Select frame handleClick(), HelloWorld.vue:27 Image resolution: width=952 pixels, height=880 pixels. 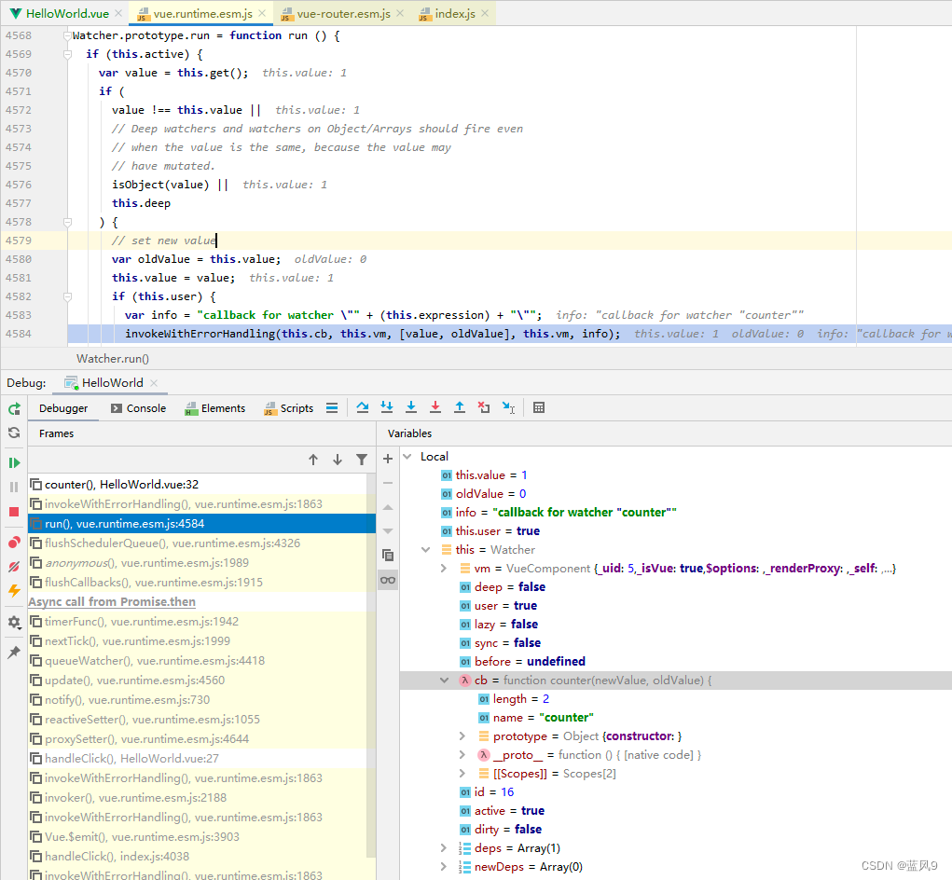pos(198,759)
